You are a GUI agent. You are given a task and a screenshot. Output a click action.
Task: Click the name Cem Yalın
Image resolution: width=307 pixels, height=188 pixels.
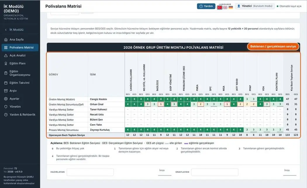(96, 125)
